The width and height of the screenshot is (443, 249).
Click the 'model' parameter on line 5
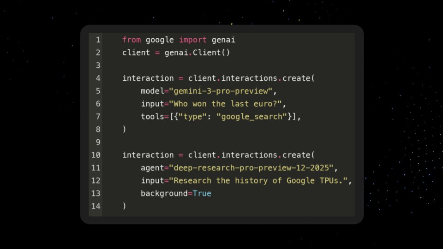pos(153,91)
